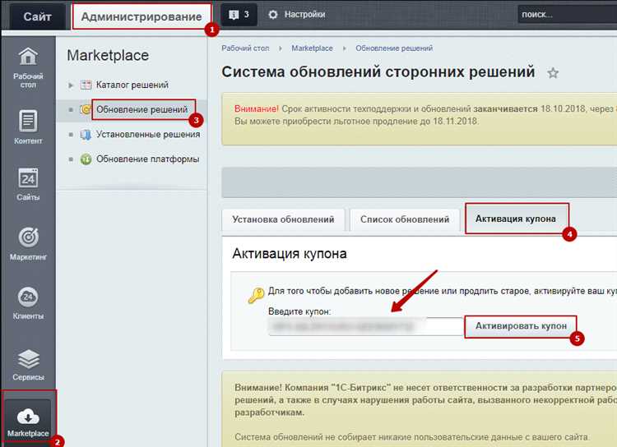Viewport: 617px width, 447px height.
Task: Click the Настройки gear icon
Action: (272, 15)
